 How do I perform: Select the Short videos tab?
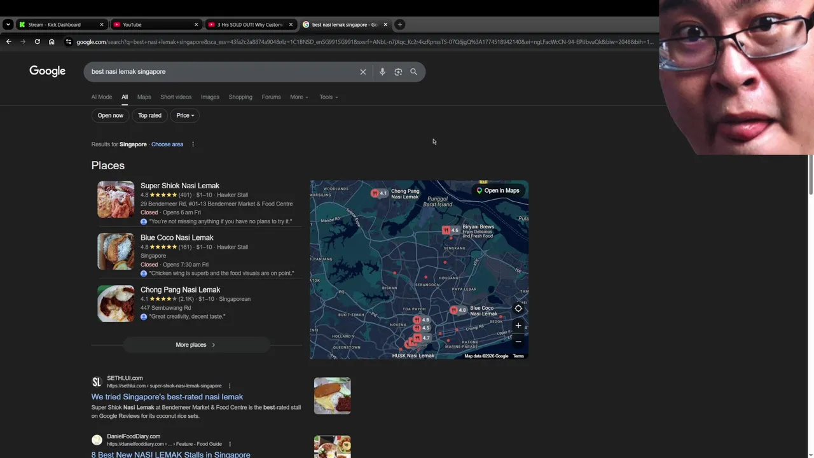click(176, 97)
